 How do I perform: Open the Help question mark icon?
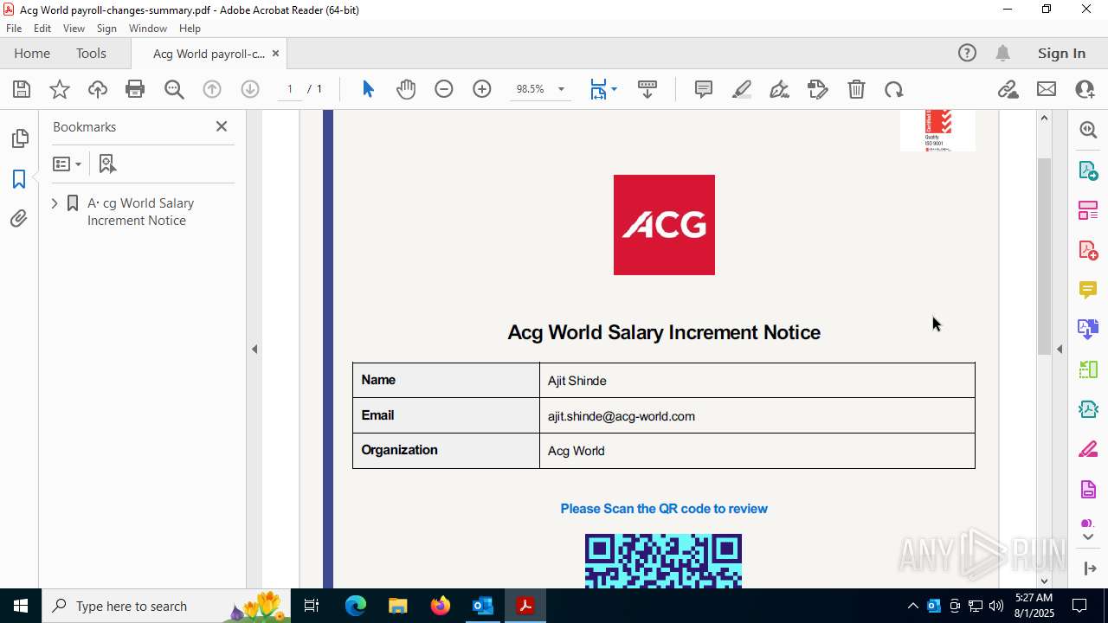tap(967, 54)
